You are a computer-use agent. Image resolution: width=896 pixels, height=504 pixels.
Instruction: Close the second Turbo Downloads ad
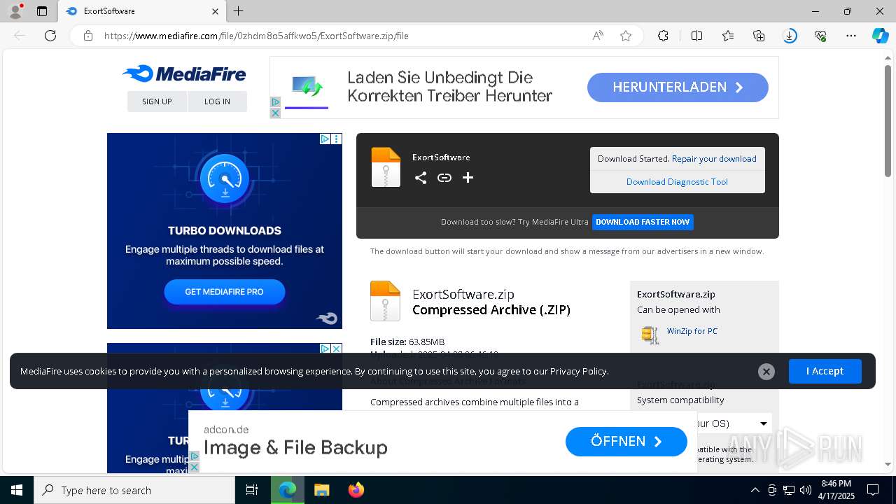(337, 349)
